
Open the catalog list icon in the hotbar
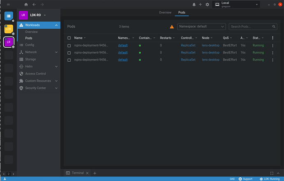point(9,16)
